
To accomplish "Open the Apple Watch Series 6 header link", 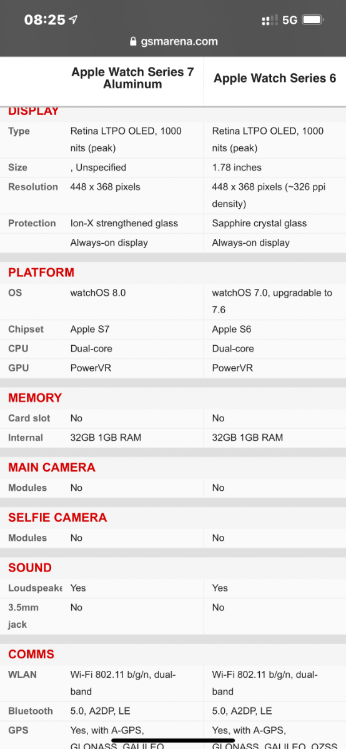I will 275,78.
